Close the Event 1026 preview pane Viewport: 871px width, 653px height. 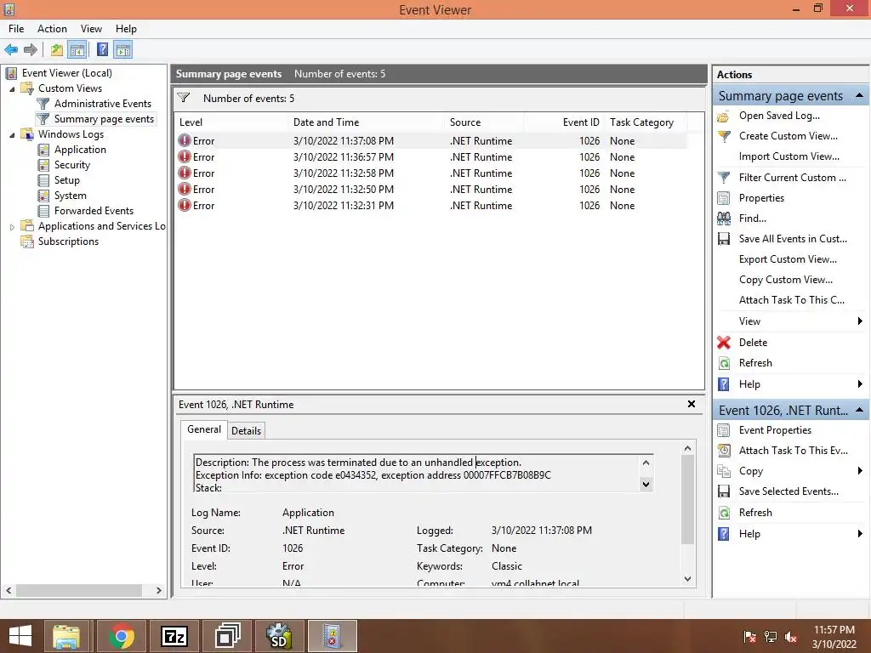[692, 404]
